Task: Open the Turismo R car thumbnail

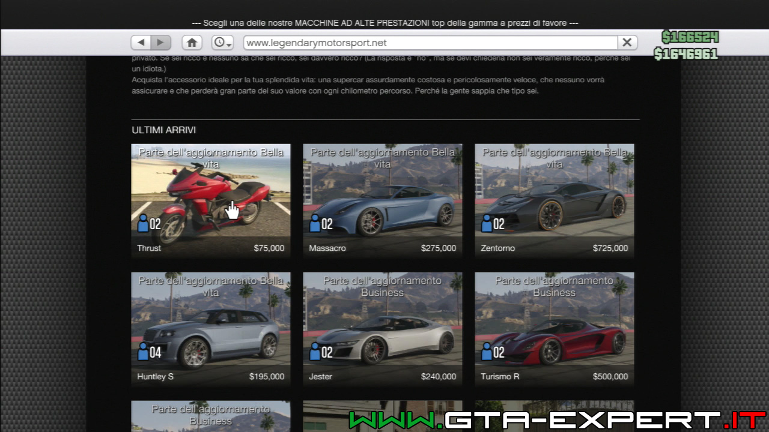Action: coord(555,329)
